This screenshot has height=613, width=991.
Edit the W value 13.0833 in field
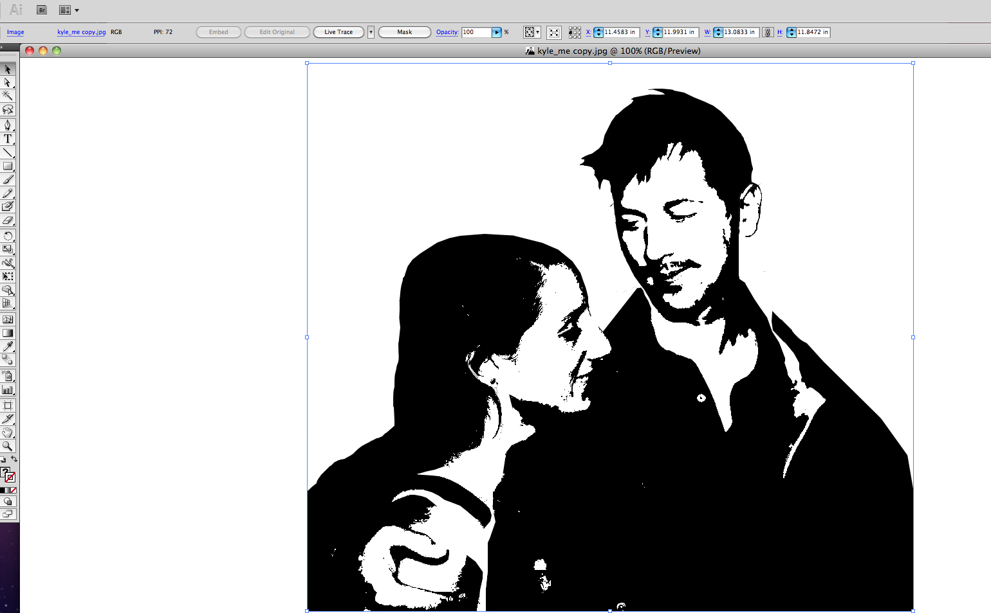(x=741, y=32)
